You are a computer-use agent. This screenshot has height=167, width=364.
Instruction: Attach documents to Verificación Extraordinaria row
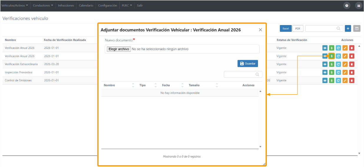(x=332, y=64)
